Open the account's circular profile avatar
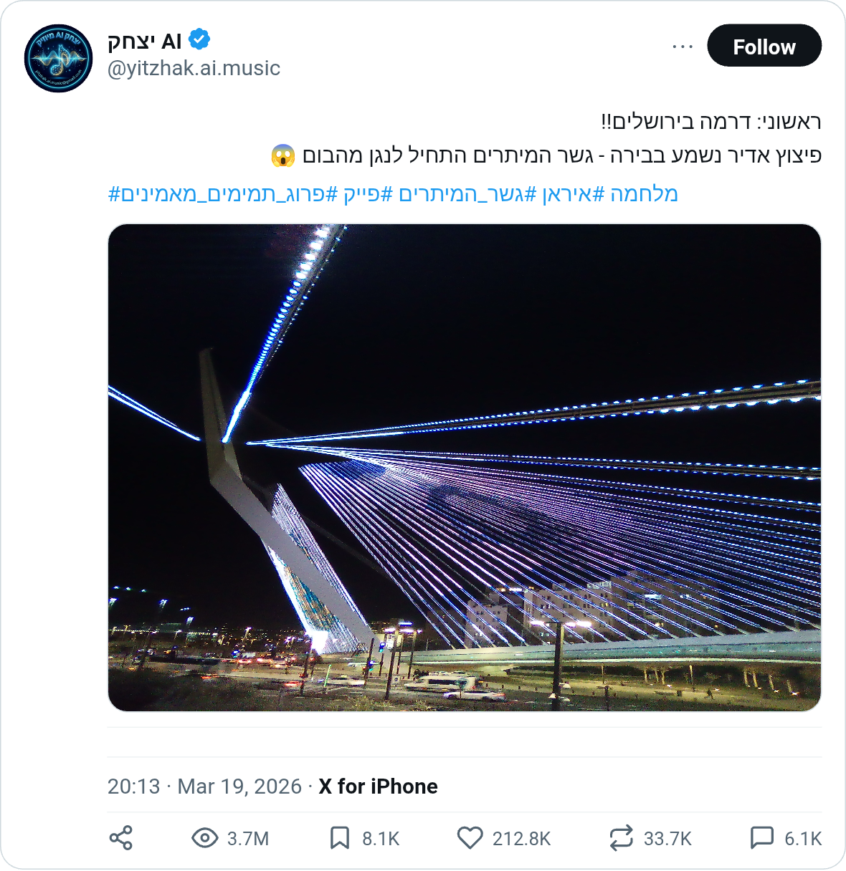The width and height of the screenshot is (846, 871). (x=57, y=57)
